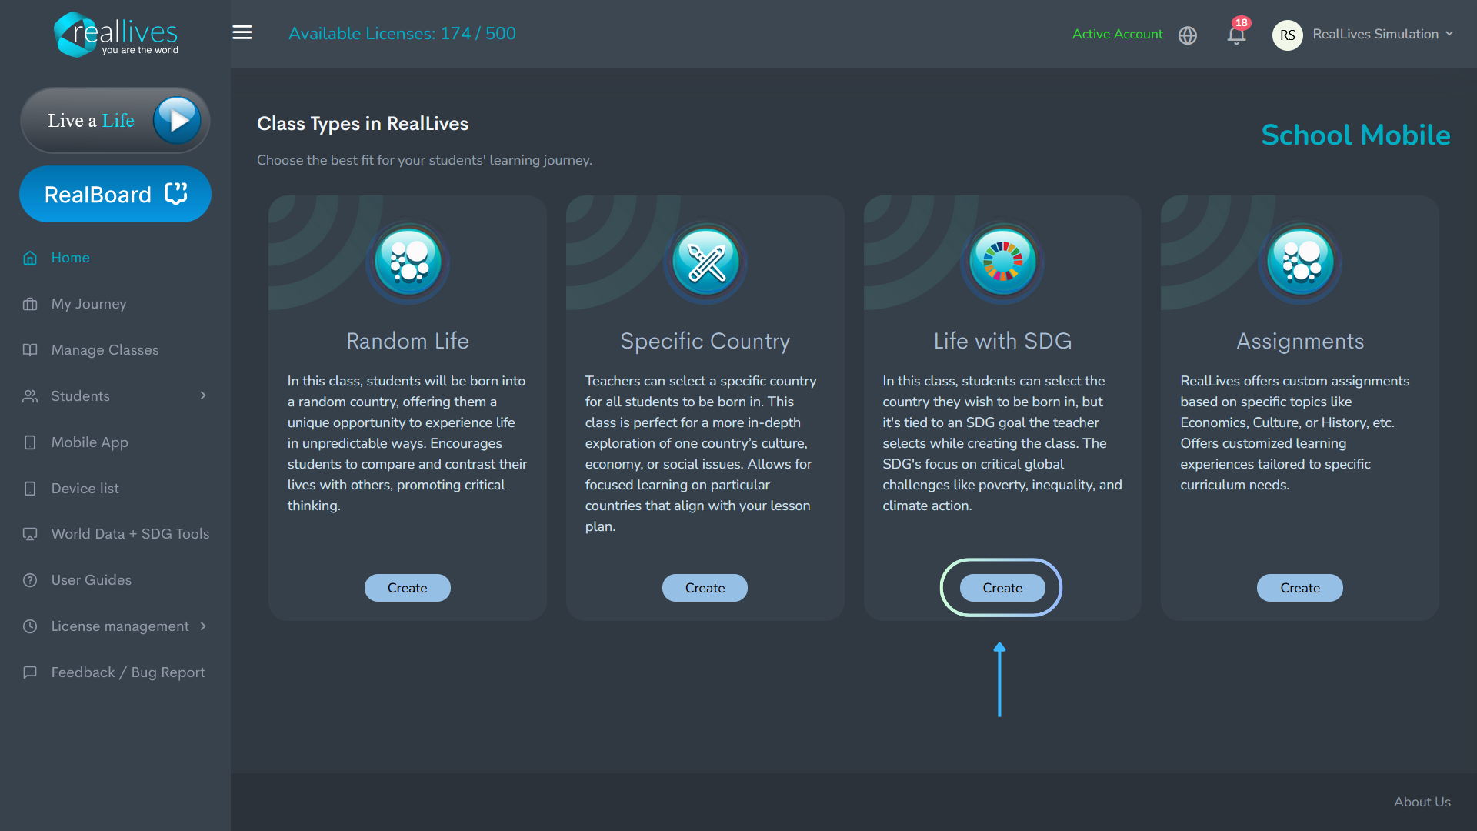
Task: Click the Specific Country tools icon
Action: [705, 262]
